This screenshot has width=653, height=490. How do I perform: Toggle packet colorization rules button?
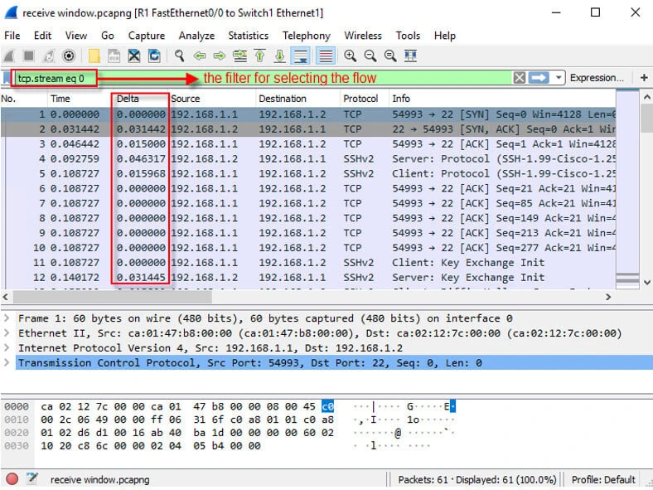click(x=325, y=56)
